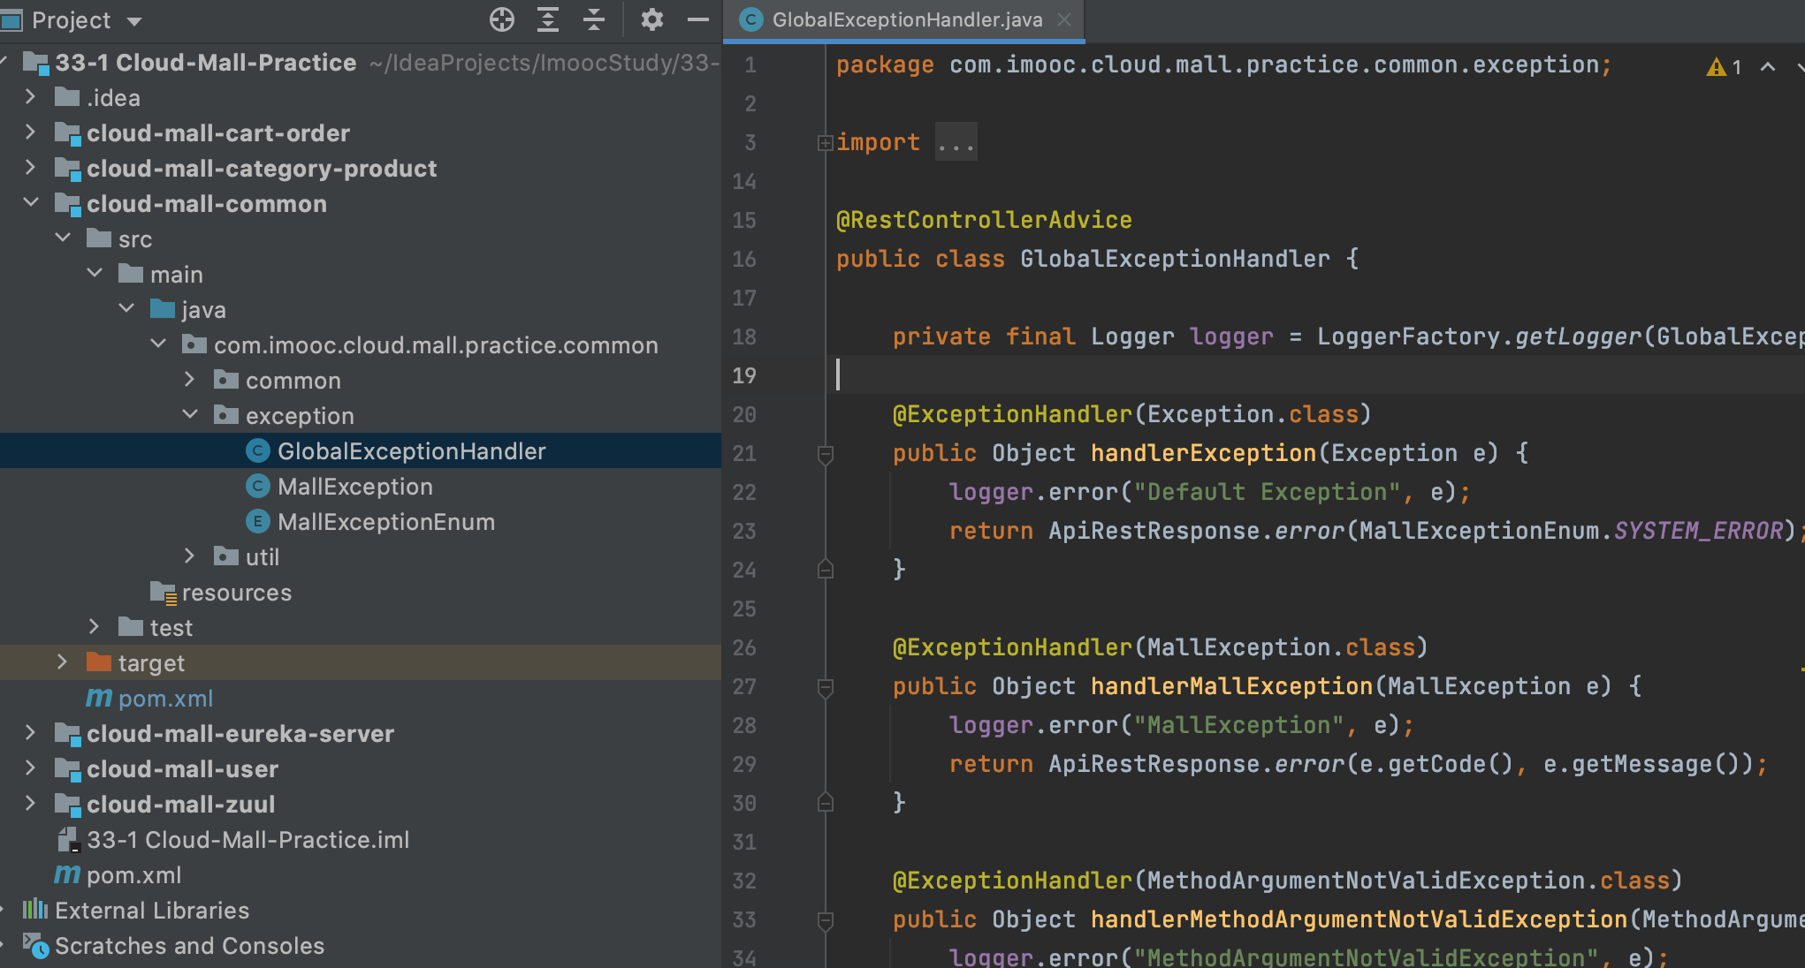The image size is (1805, 968).
Task: Select GlobalExceptionHandler class in tree
Action: click(x=360, y=450)
